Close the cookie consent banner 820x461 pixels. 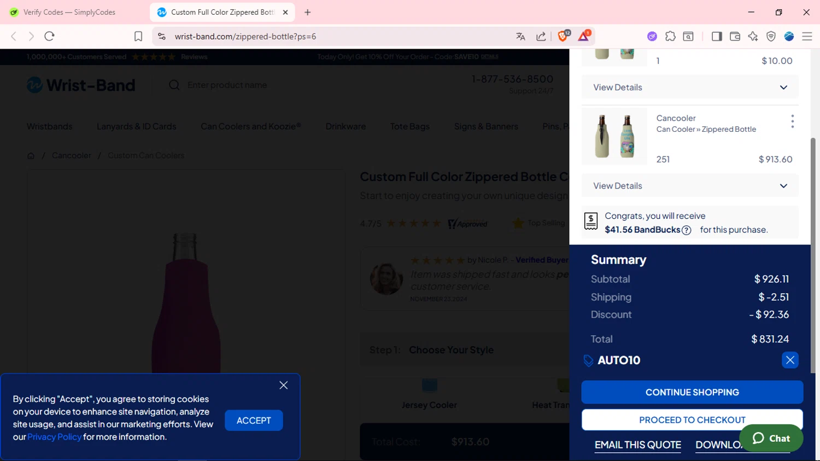click(x=283, y=385)
